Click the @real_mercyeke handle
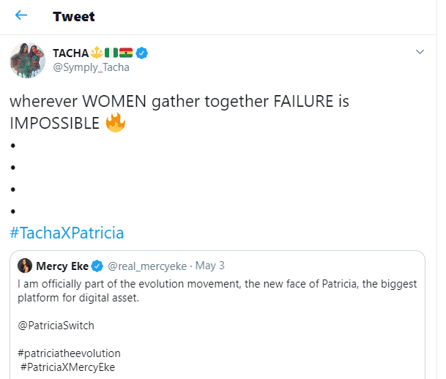 (x=144, y=264)
